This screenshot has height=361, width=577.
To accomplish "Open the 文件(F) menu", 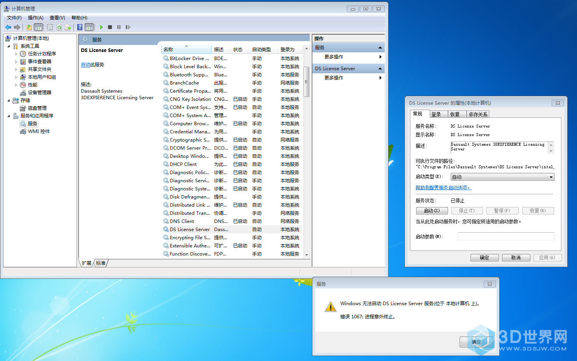I will [x=14, y=18].
